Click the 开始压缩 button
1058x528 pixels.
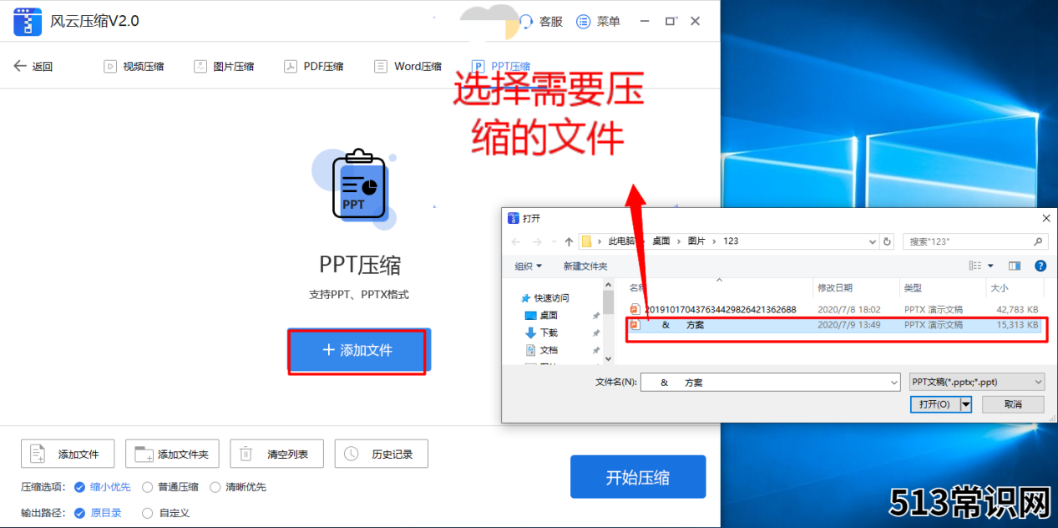point(638,477)
